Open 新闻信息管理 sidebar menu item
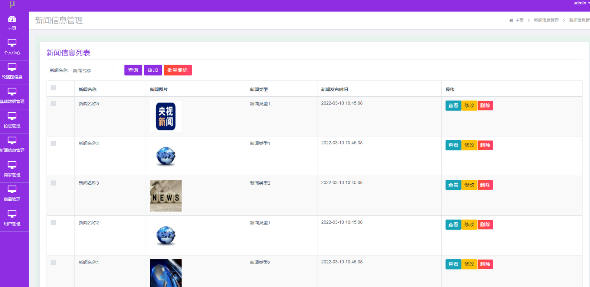The height and width of the screenshot is (287, 590). point(12,145)
